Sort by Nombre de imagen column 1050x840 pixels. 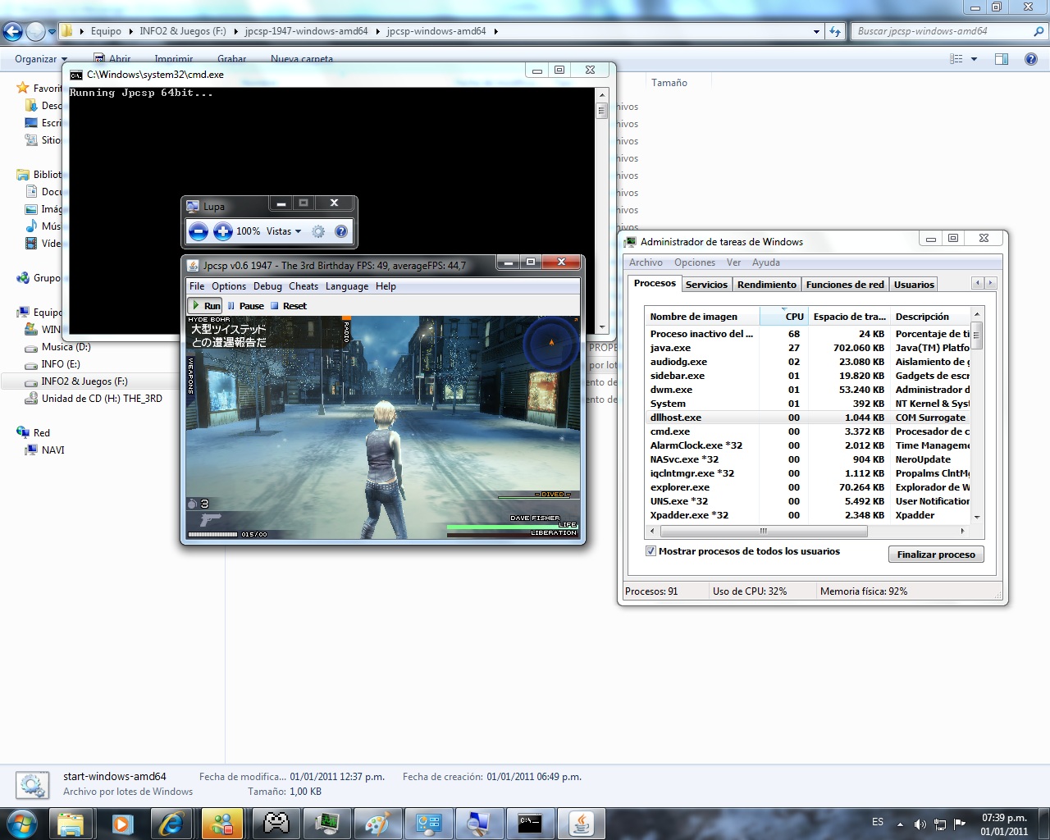point(702,317)
